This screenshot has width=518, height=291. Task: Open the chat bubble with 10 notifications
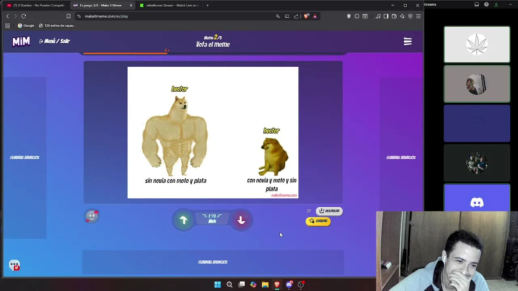(x=15, y=265)
